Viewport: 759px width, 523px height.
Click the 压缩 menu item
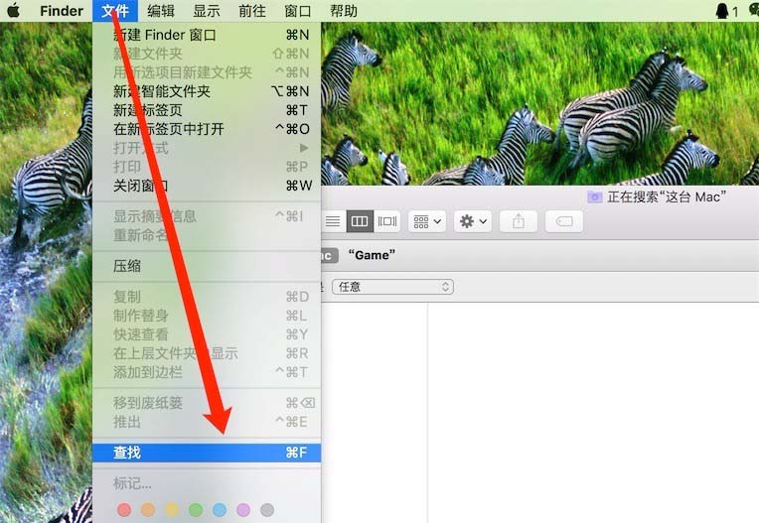127,266
